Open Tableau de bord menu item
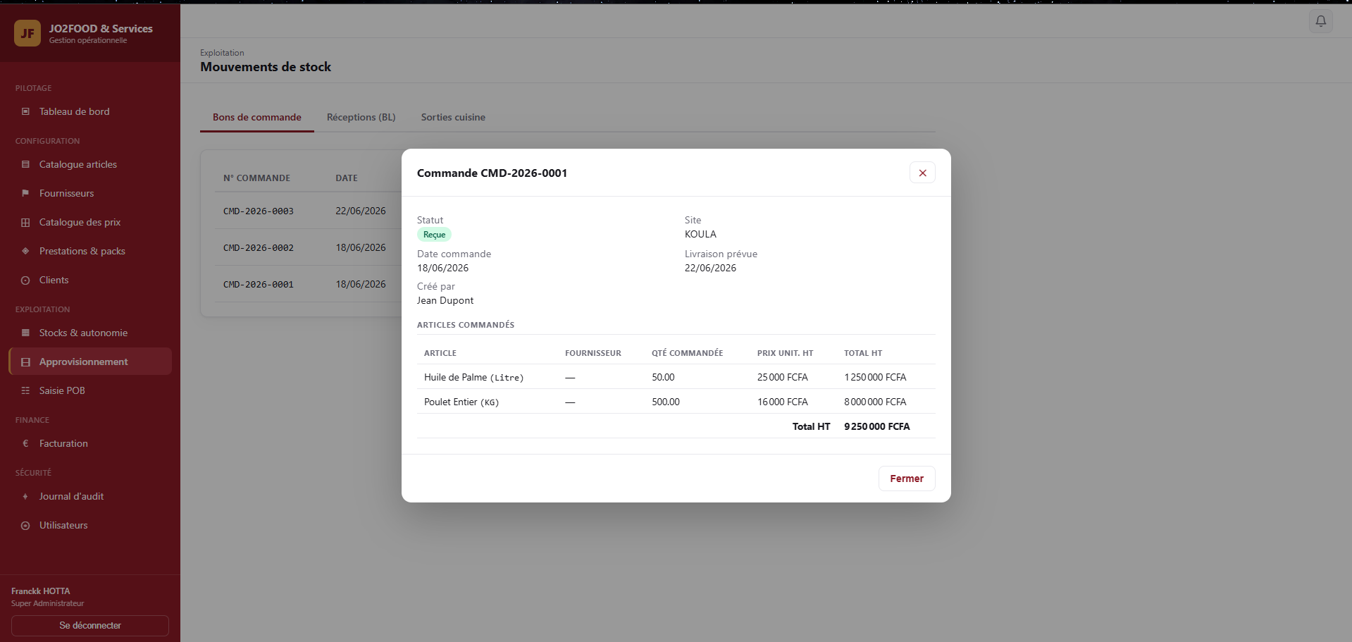Viewport: 1352px width, 642px height. (90, 111)
